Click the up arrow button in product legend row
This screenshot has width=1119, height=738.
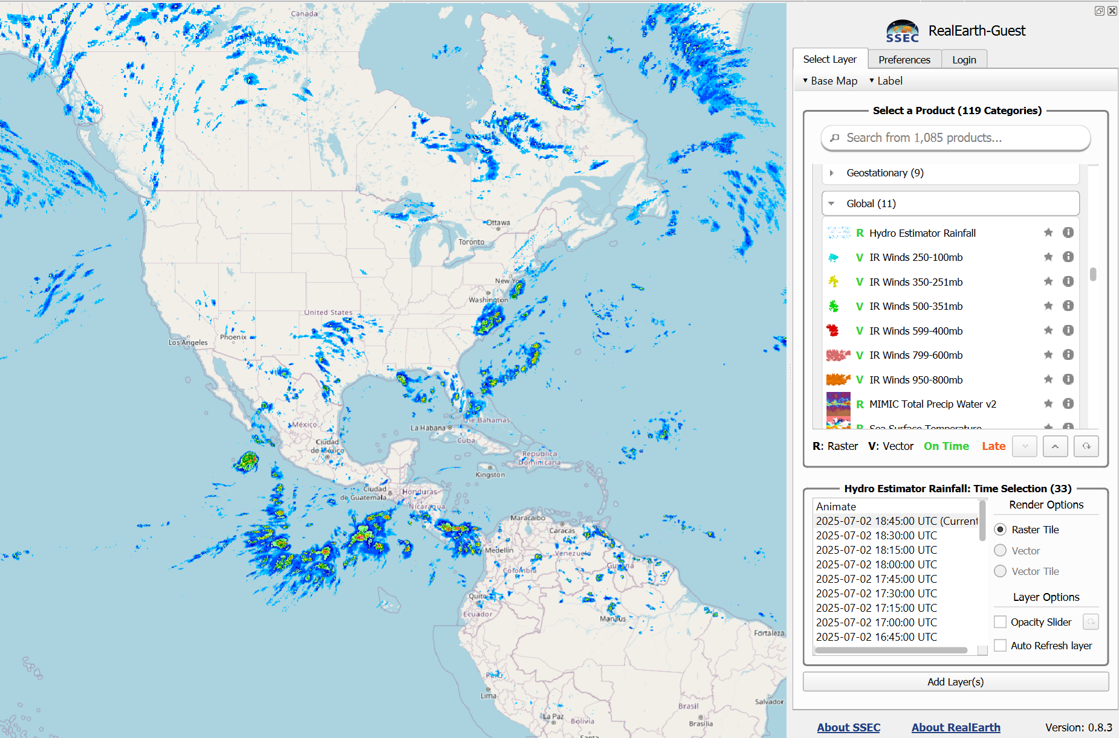tap(1055, 446)
